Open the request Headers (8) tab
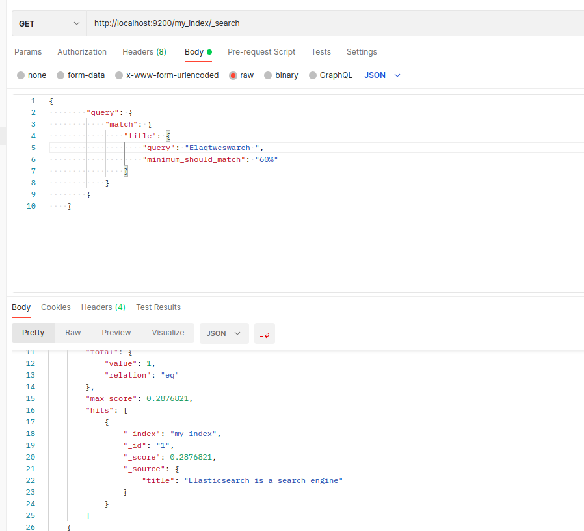 pos(144,52)
